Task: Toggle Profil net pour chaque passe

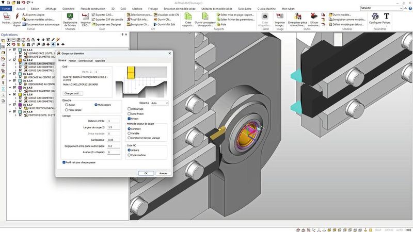Action: click(63, 162)
